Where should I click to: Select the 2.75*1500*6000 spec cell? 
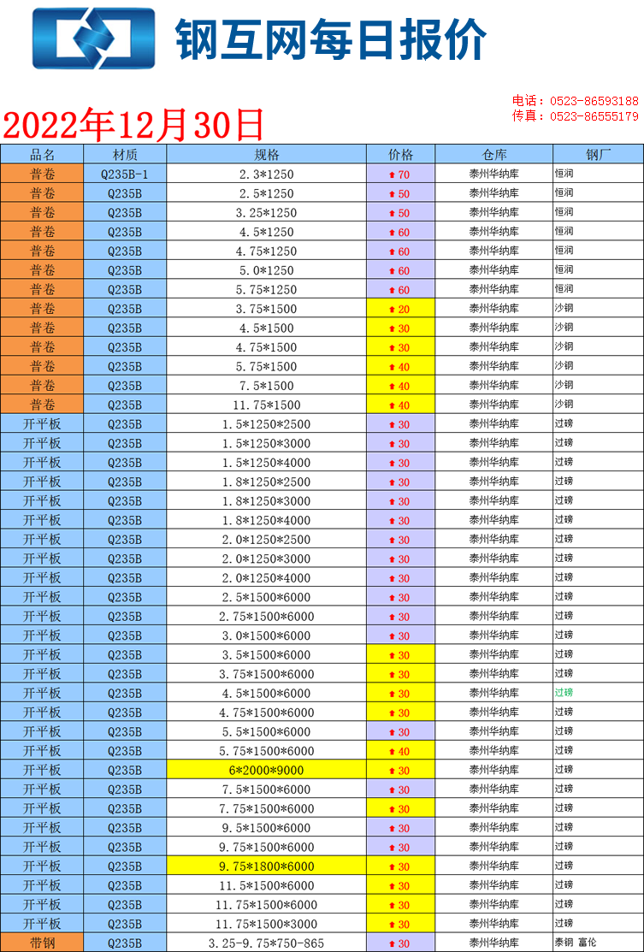coord(267,616)
